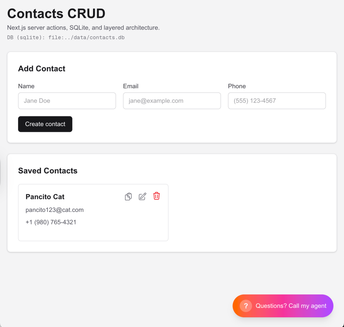Click the +1 (980) 765-4321 phone number

click(51, 222)
